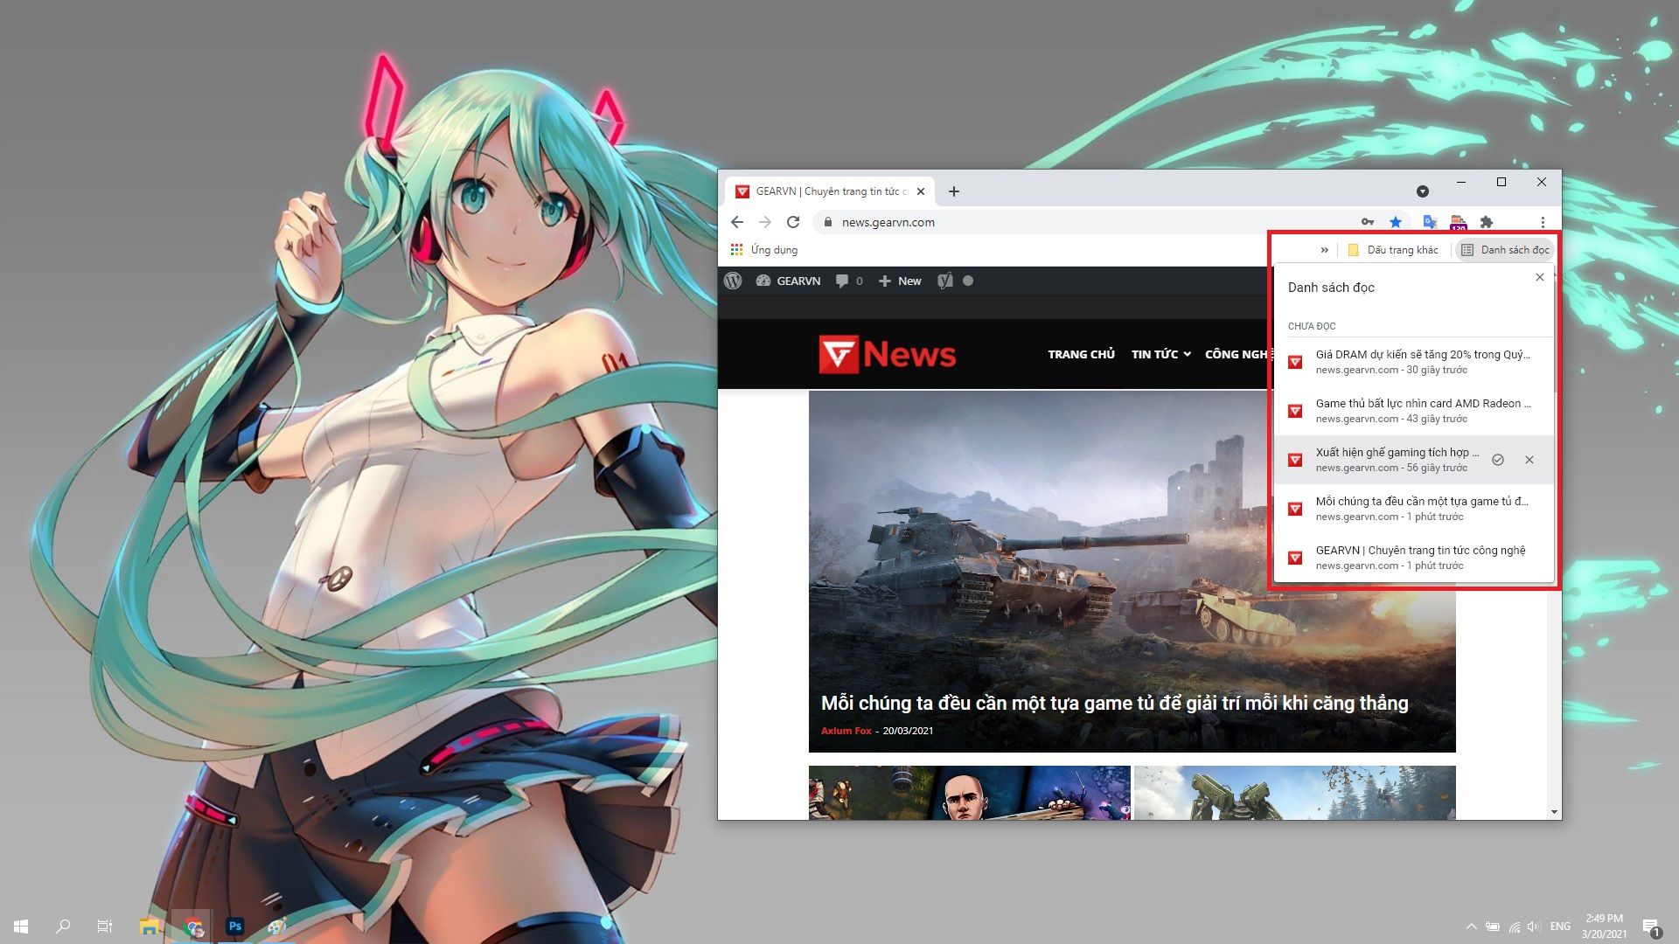1679x944 pixels.
Task: Click the page scrollbar down arrow
Action: click(x=1554, y=812)
